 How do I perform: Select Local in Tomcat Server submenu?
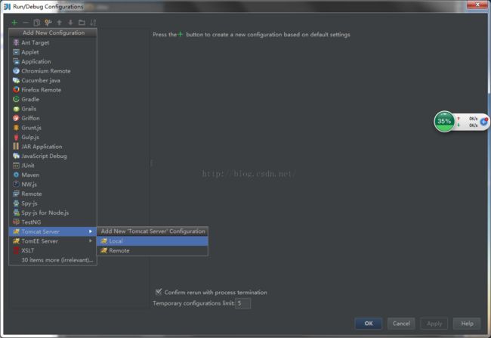[x=116, y=241]
